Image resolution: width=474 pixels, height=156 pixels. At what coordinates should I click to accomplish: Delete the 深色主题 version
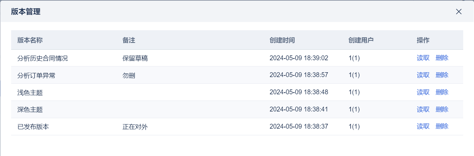point(442,109)
